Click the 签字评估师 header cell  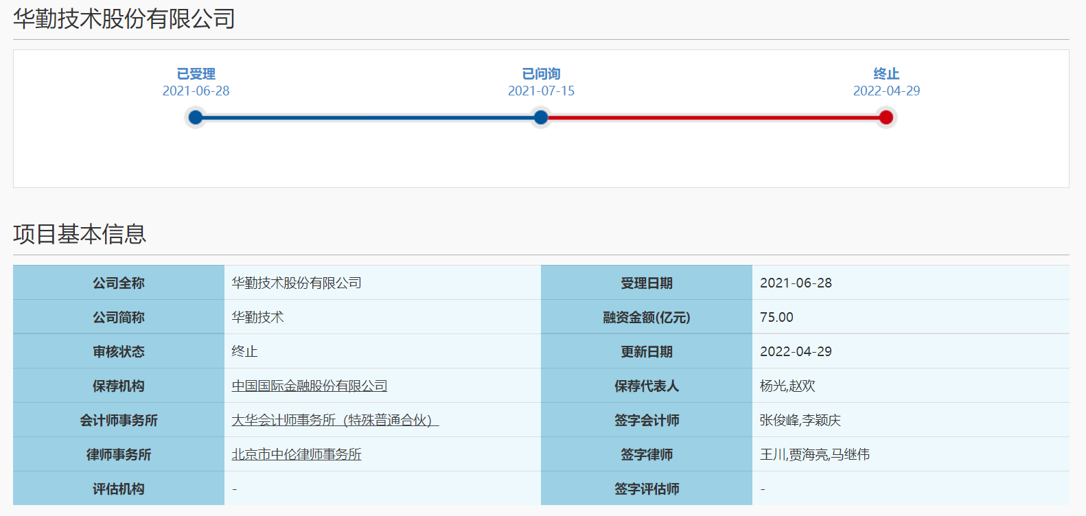click(647, 489)
